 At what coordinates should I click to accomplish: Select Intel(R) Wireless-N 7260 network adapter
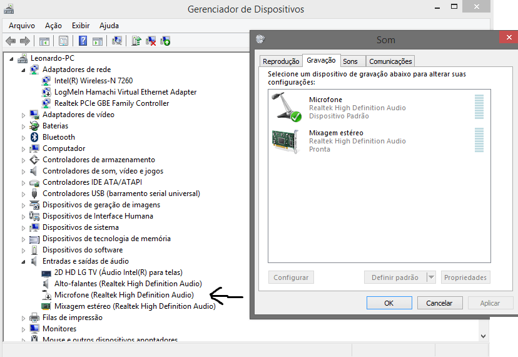[x=93, y=81]
